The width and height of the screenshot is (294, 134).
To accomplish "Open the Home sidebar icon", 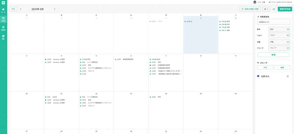I will tap(4, 10).
